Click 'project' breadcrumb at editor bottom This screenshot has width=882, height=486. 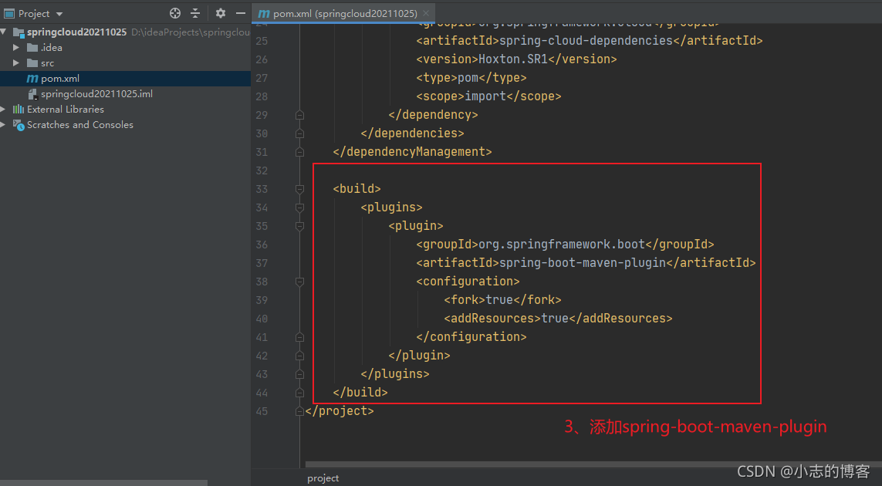(x=323, y=478)
